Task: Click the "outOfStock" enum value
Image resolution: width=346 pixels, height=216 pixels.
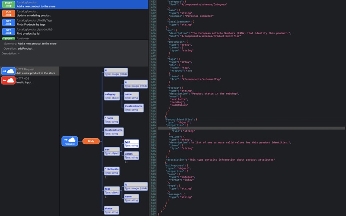Action: coord(179,105)
